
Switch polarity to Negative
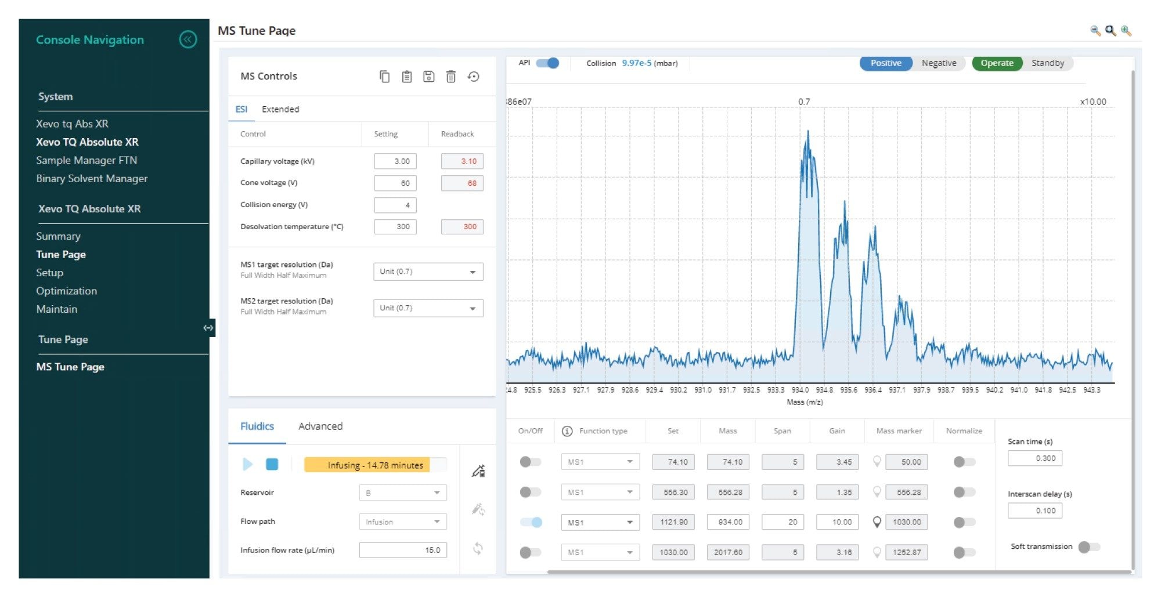tap(939, 63)
